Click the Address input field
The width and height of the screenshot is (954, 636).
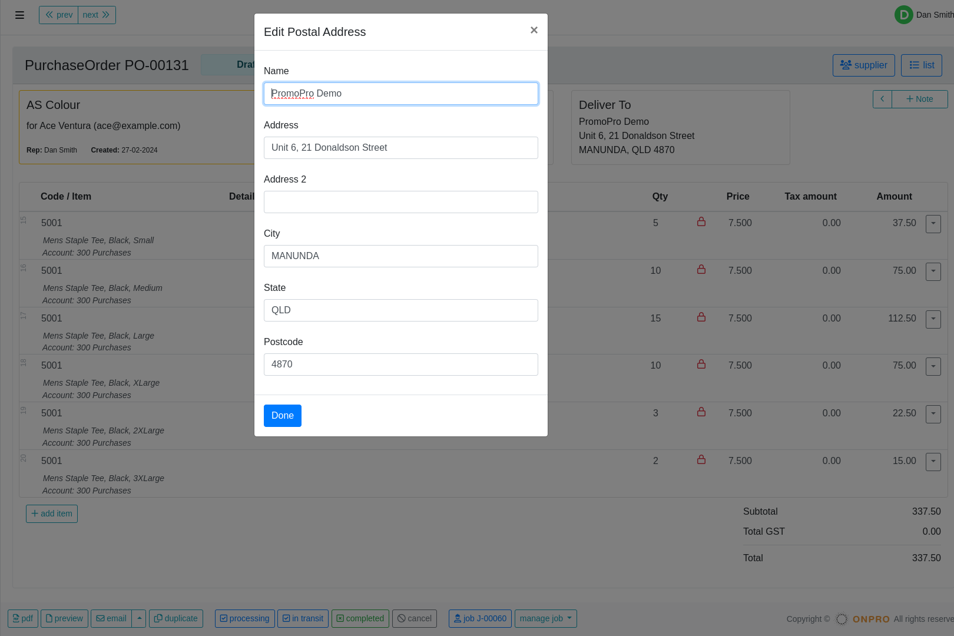pos(401,148)
